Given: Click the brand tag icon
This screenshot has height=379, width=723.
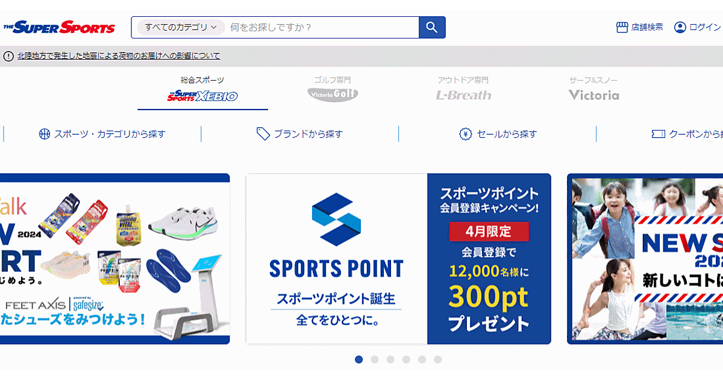Looking at the screenshot, I should (263, 134).
